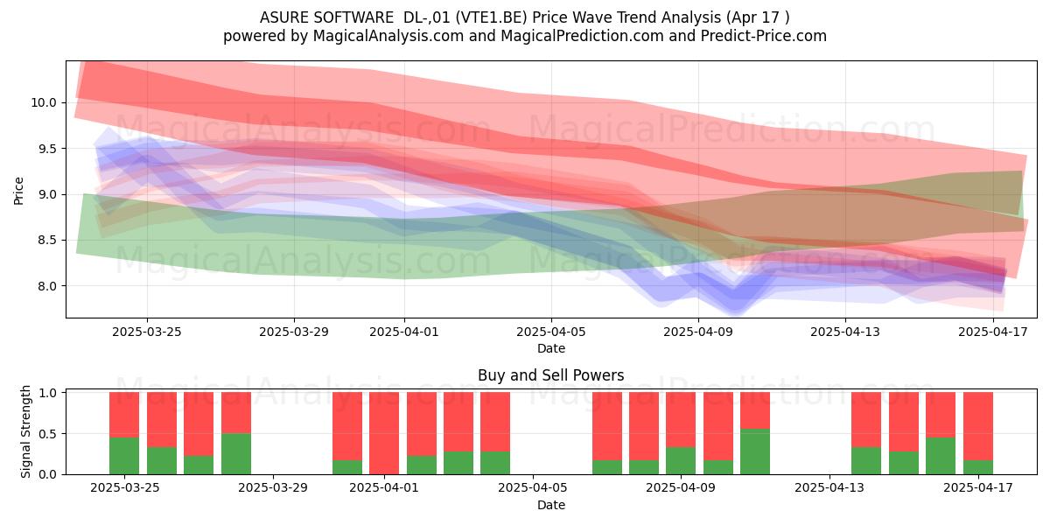Click the 2025-03-29 date tick under price chart
The width and height of the screenshot is (1050, 525).
[294, 332]
